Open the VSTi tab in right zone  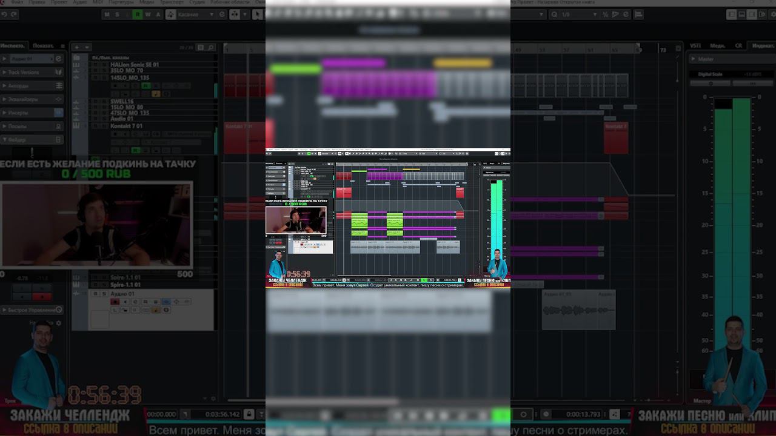[x=695, y=45]
